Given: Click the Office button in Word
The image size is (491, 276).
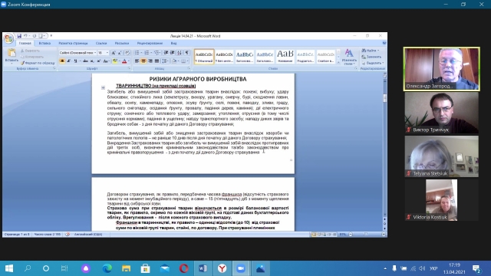Looking at the screenshot, I should pos(8,38).
